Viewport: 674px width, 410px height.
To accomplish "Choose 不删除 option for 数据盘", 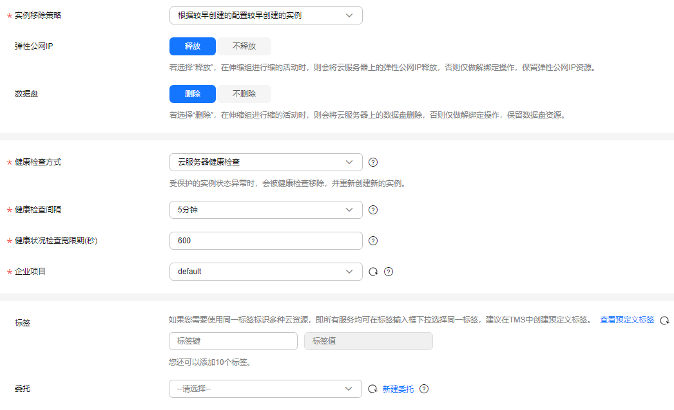I will (244, 94).
